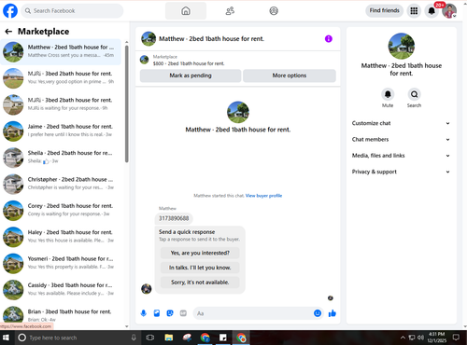Focus the Search Facebook field
Viewport: 467px width, 345px height.
coord(72,11)
